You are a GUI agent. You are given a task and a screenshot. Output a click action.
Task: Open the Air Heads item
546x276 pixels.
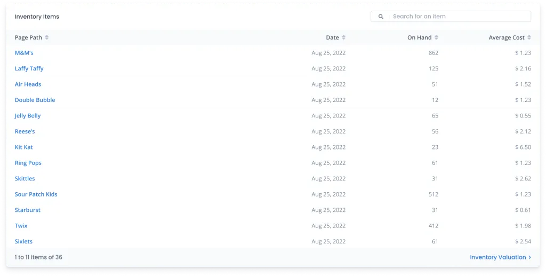[x=28, y=84]
